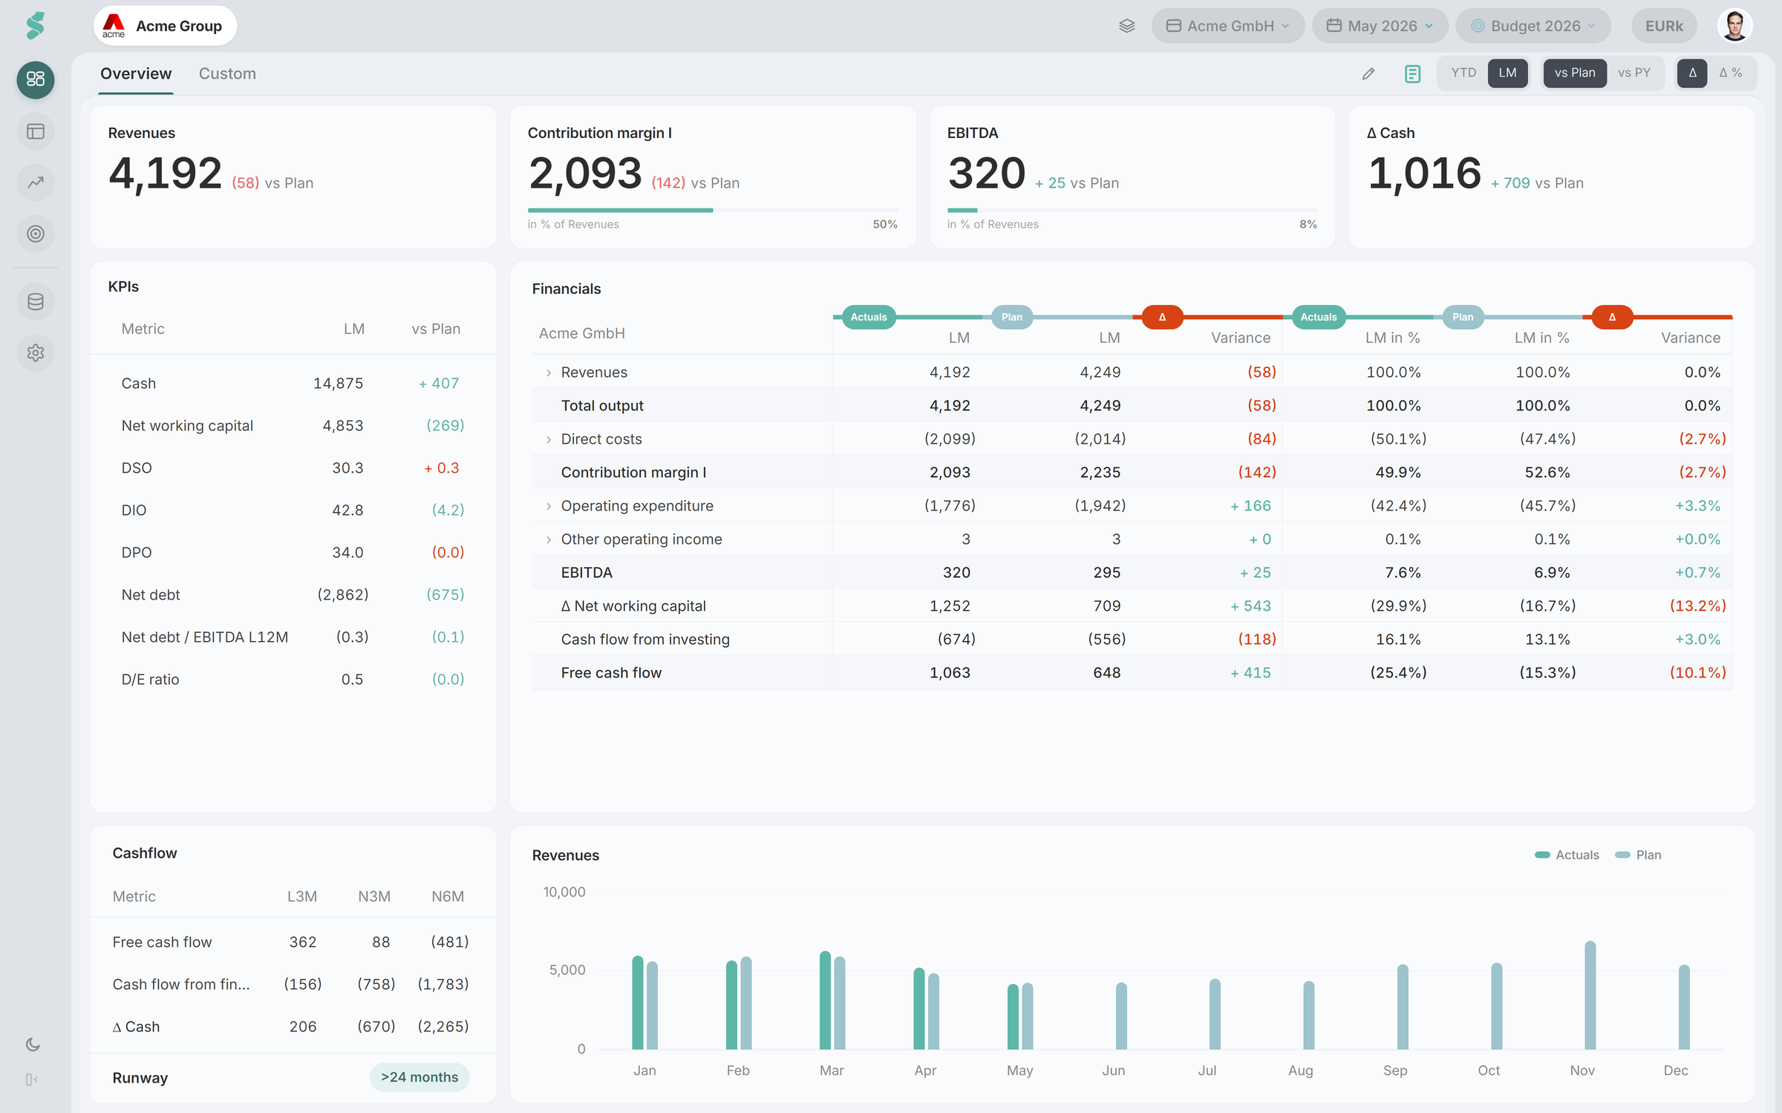Switch to the Custom tab

click(227, 73)
